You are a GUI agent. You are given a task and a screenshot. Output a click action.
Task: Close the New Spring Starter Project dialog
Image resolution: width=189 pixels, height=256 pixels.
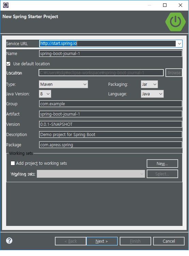coord(180,5)
